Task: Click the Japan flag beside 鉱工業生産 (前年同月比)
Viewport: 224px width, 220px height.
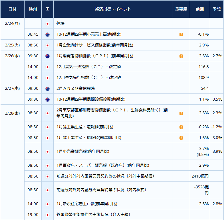Action: pos(47,138)
